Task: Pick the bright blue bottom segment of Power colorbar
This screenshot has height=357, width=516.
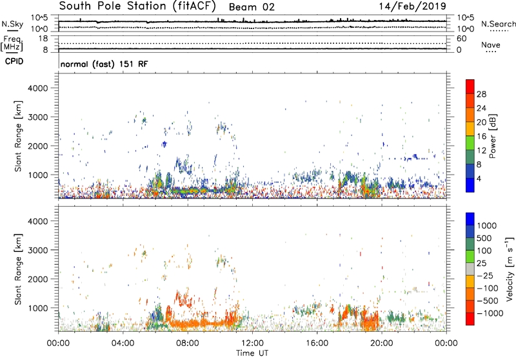Action: [470, 186]
